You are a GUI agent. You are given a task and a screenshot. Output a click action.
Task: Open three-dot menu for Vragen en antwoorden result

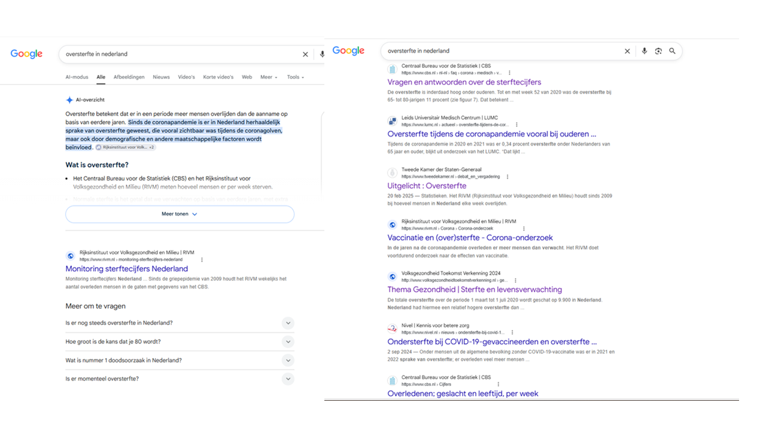coord(509,73)
